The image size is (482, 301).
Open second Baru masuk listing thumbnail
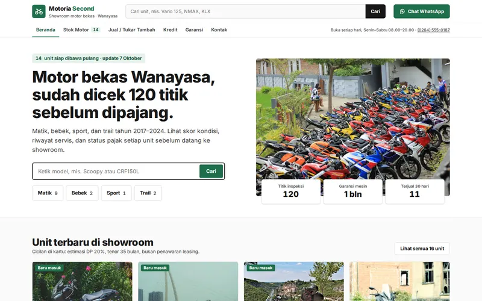(x=188, y=281)
